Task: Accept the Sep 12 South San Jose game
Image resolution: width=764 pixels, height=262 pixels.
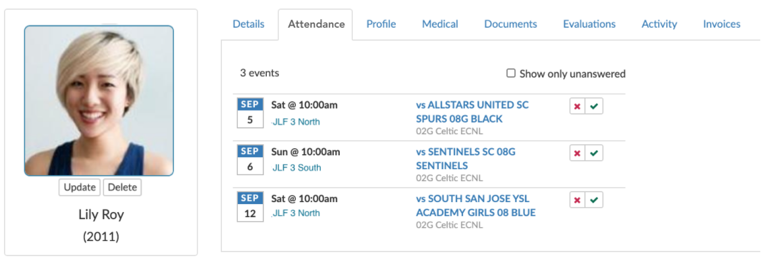Action: click(x=594, y=199)
